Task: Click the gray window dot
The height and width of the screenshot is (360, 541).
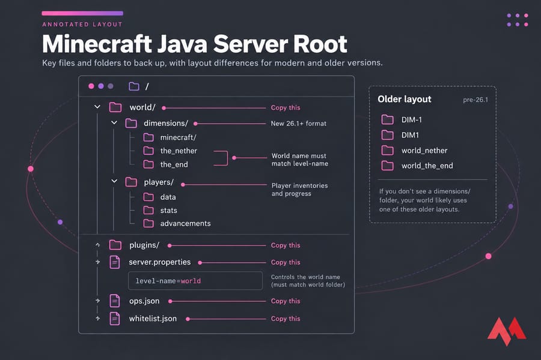Action: 111,86
